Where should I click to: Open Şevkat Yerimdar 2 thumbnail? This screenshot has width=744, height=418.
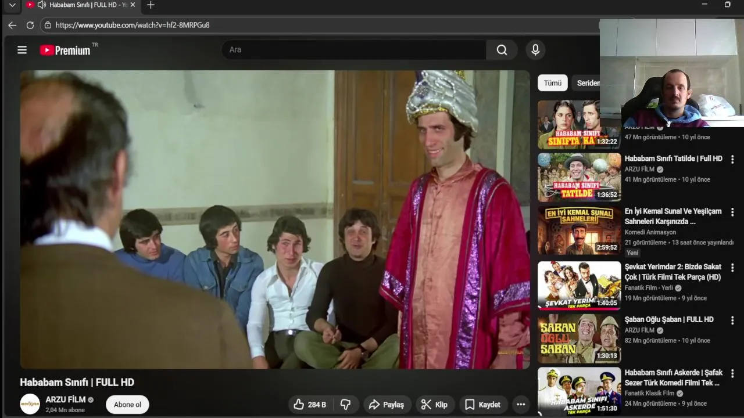(579, 286)
